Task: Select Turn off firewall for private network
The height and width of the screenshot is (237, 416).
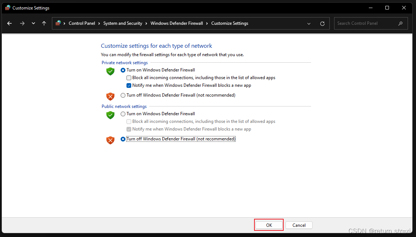Action: pyautogui.click(x=123, y=95)
